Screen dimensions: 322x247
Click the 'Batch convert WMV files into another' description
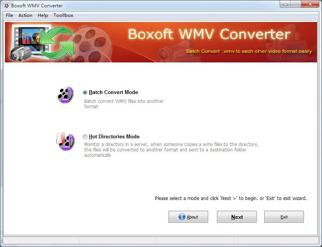coord(124,104)
